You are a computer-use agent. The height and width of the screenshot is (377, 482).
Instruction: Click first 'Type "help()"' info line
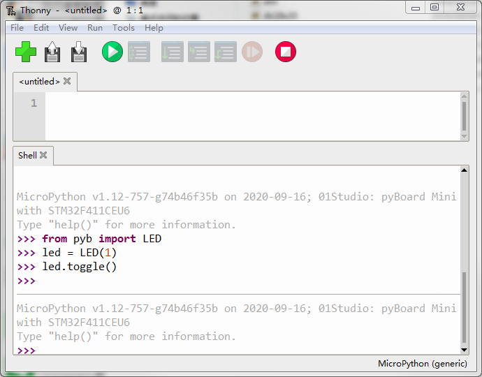(126, 225)
